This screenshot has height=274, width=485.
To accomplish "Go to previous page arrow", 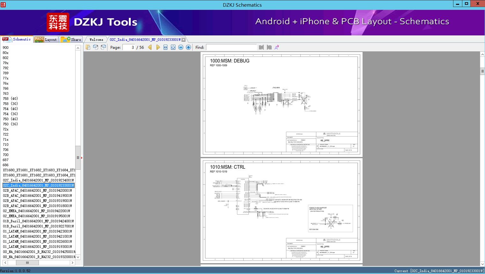I will (x=150, y=47).
